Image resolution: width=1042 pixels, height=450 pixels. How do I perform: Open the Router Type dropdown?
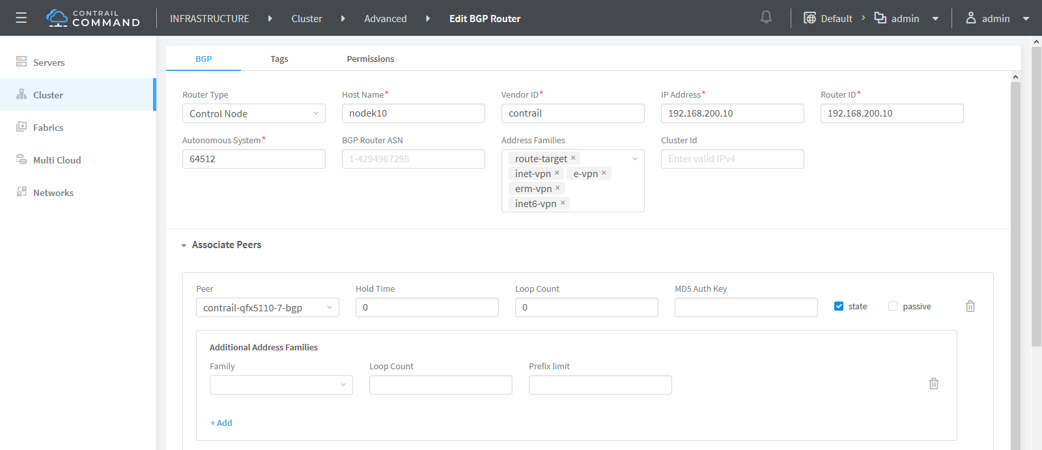pos(253,113)
